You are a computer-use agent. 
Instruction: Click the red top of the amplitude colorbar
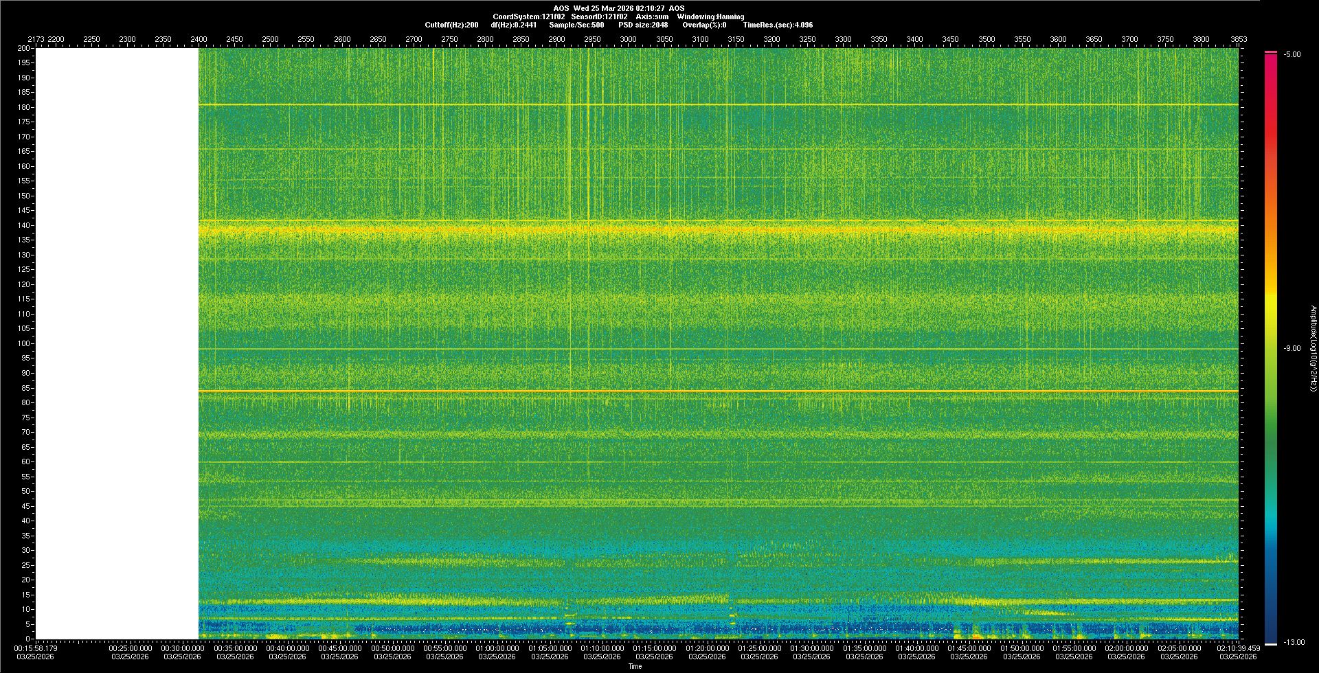pyautogui.click(x=1270, y=62)
